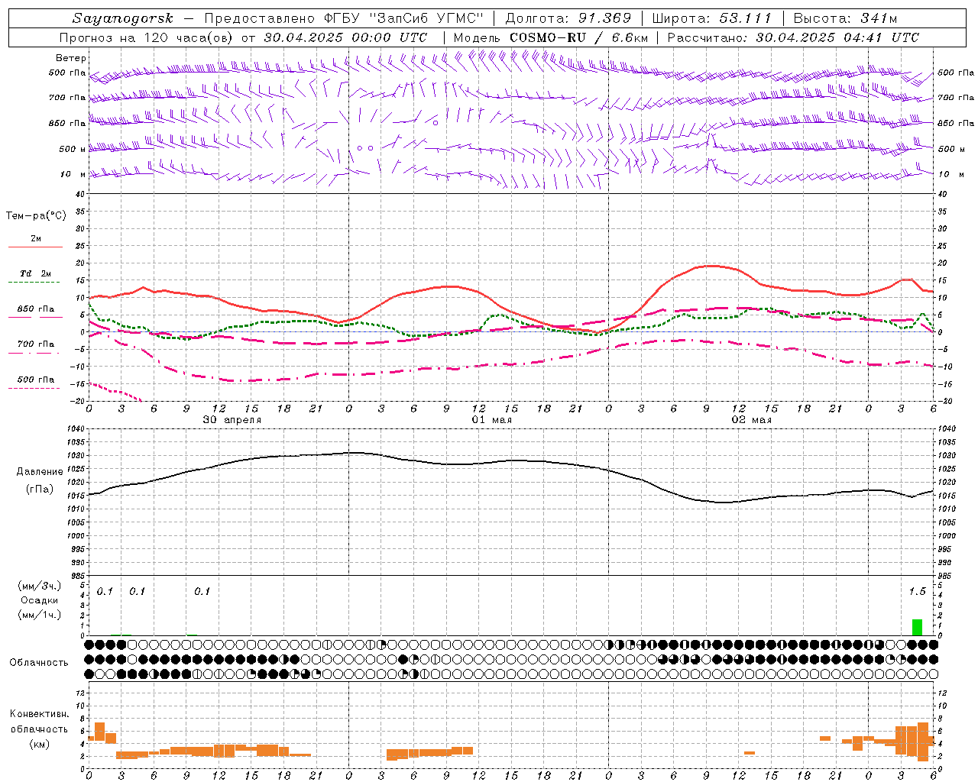Click "700 гПа" in the temperature legend

[x=36, y=344]
